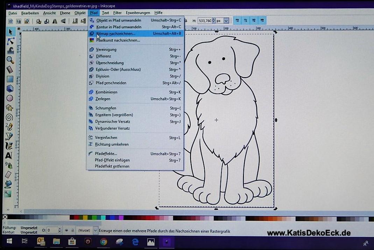Toggle layer lock icon in status bar
This screenshot has width=374, height=250.
[x=72, y=230]
